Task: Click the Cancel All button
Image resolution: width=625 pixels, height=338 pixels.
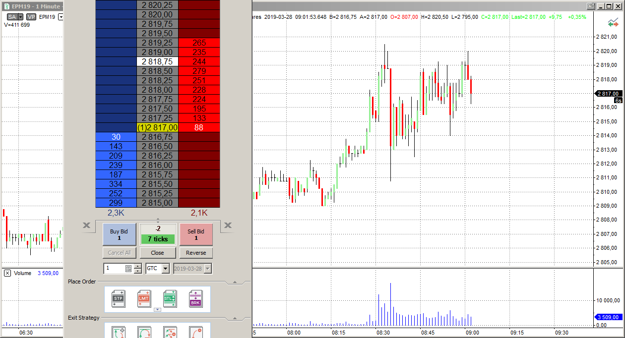Action: point(119,253)
